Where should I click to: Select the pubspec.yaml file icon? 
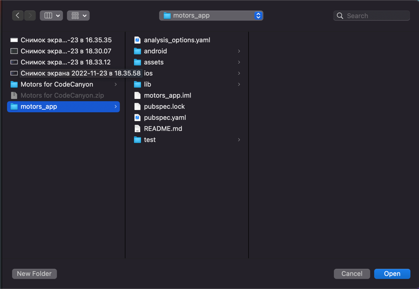(x=137, y=118)
